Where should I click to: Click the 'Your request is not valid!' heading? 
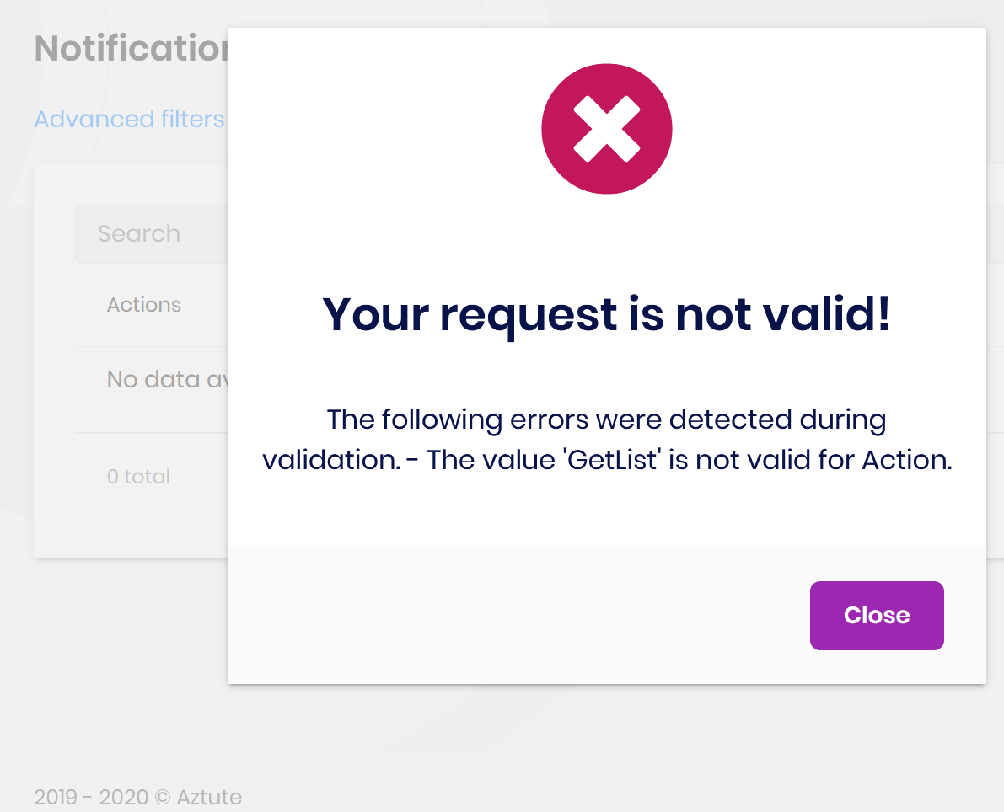[x=607, y=314]
